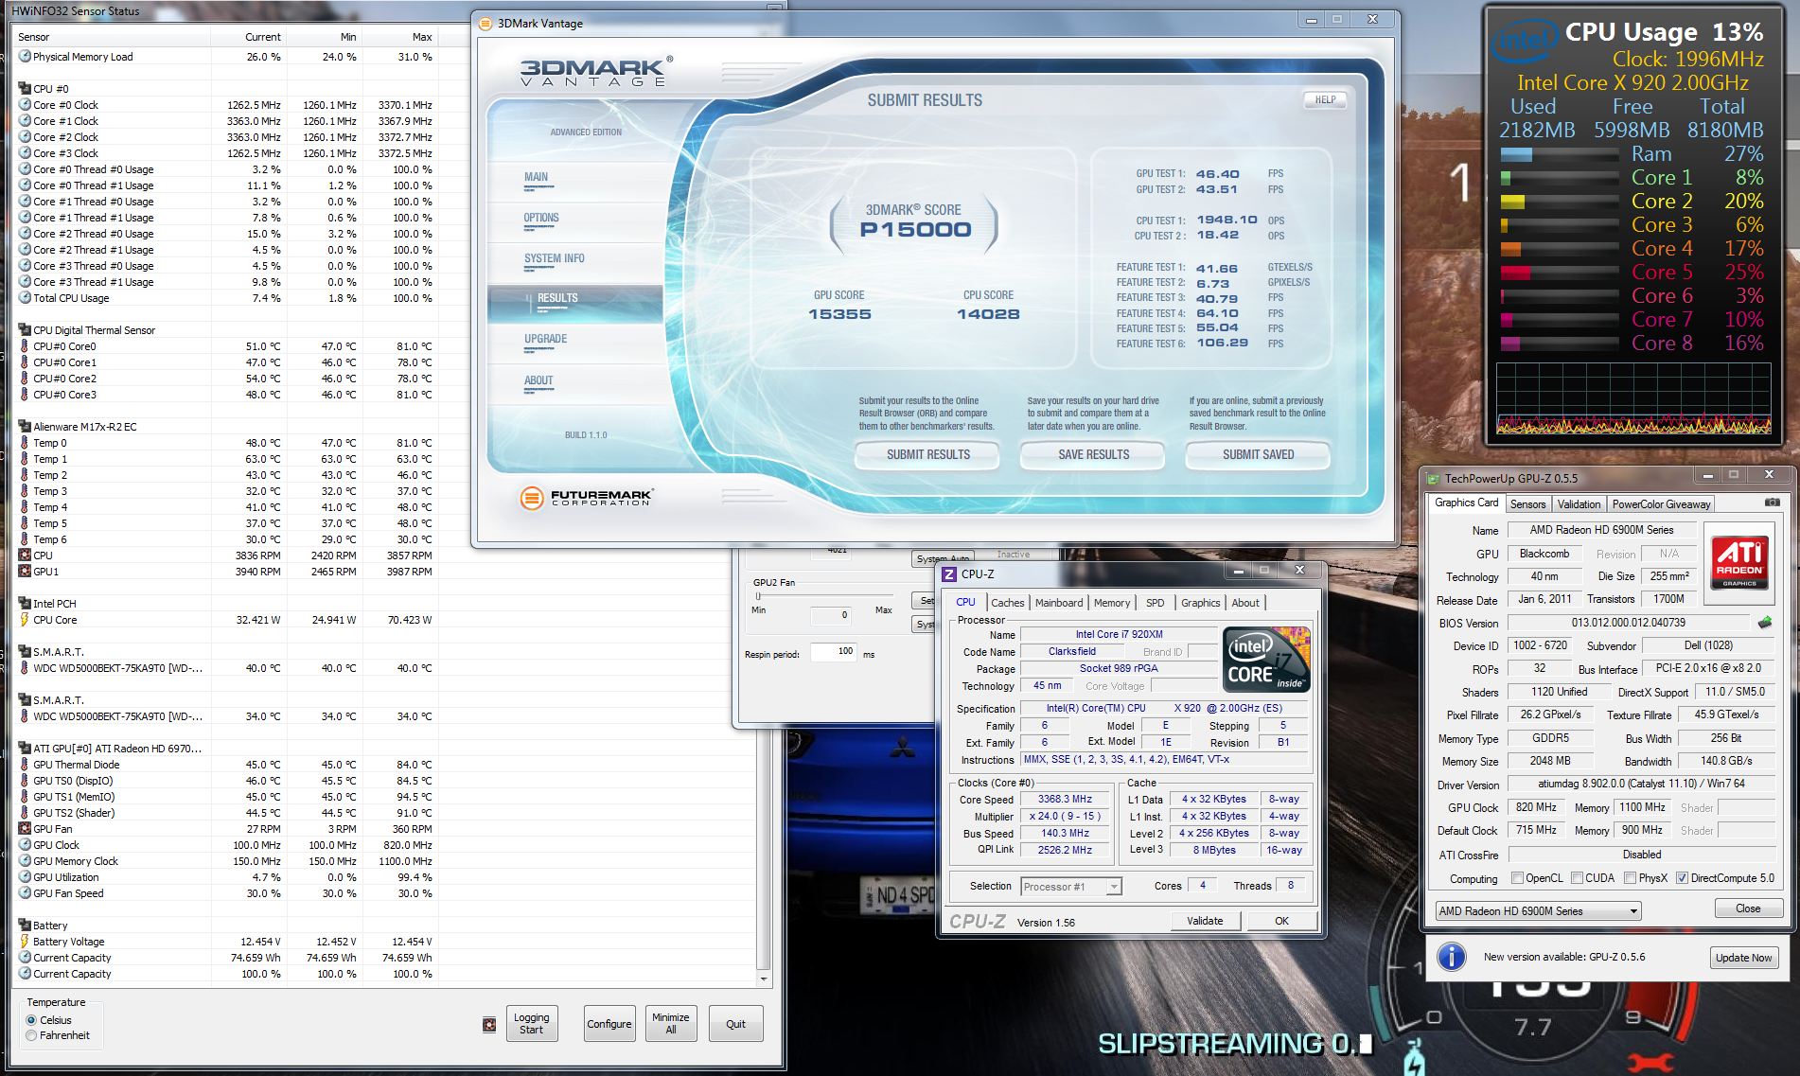Screen dimensions: 1800x1076
Task: Click the ATI Radeon logo in GPU-Z
Action: coord(1739,563)
